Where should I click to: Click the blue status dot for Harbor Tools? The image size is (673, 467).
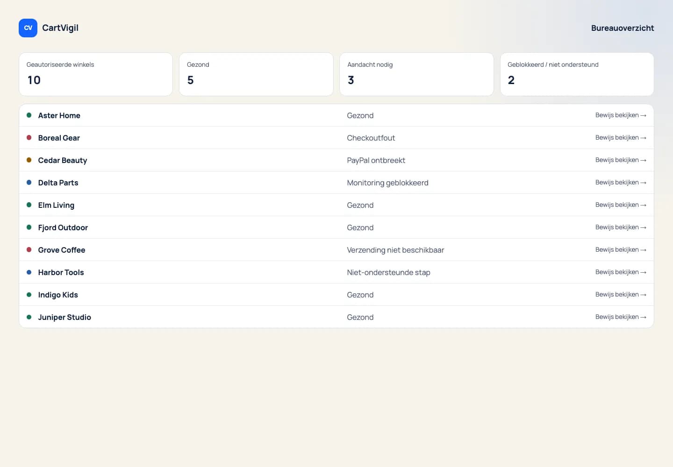click(x=29, y=272)
